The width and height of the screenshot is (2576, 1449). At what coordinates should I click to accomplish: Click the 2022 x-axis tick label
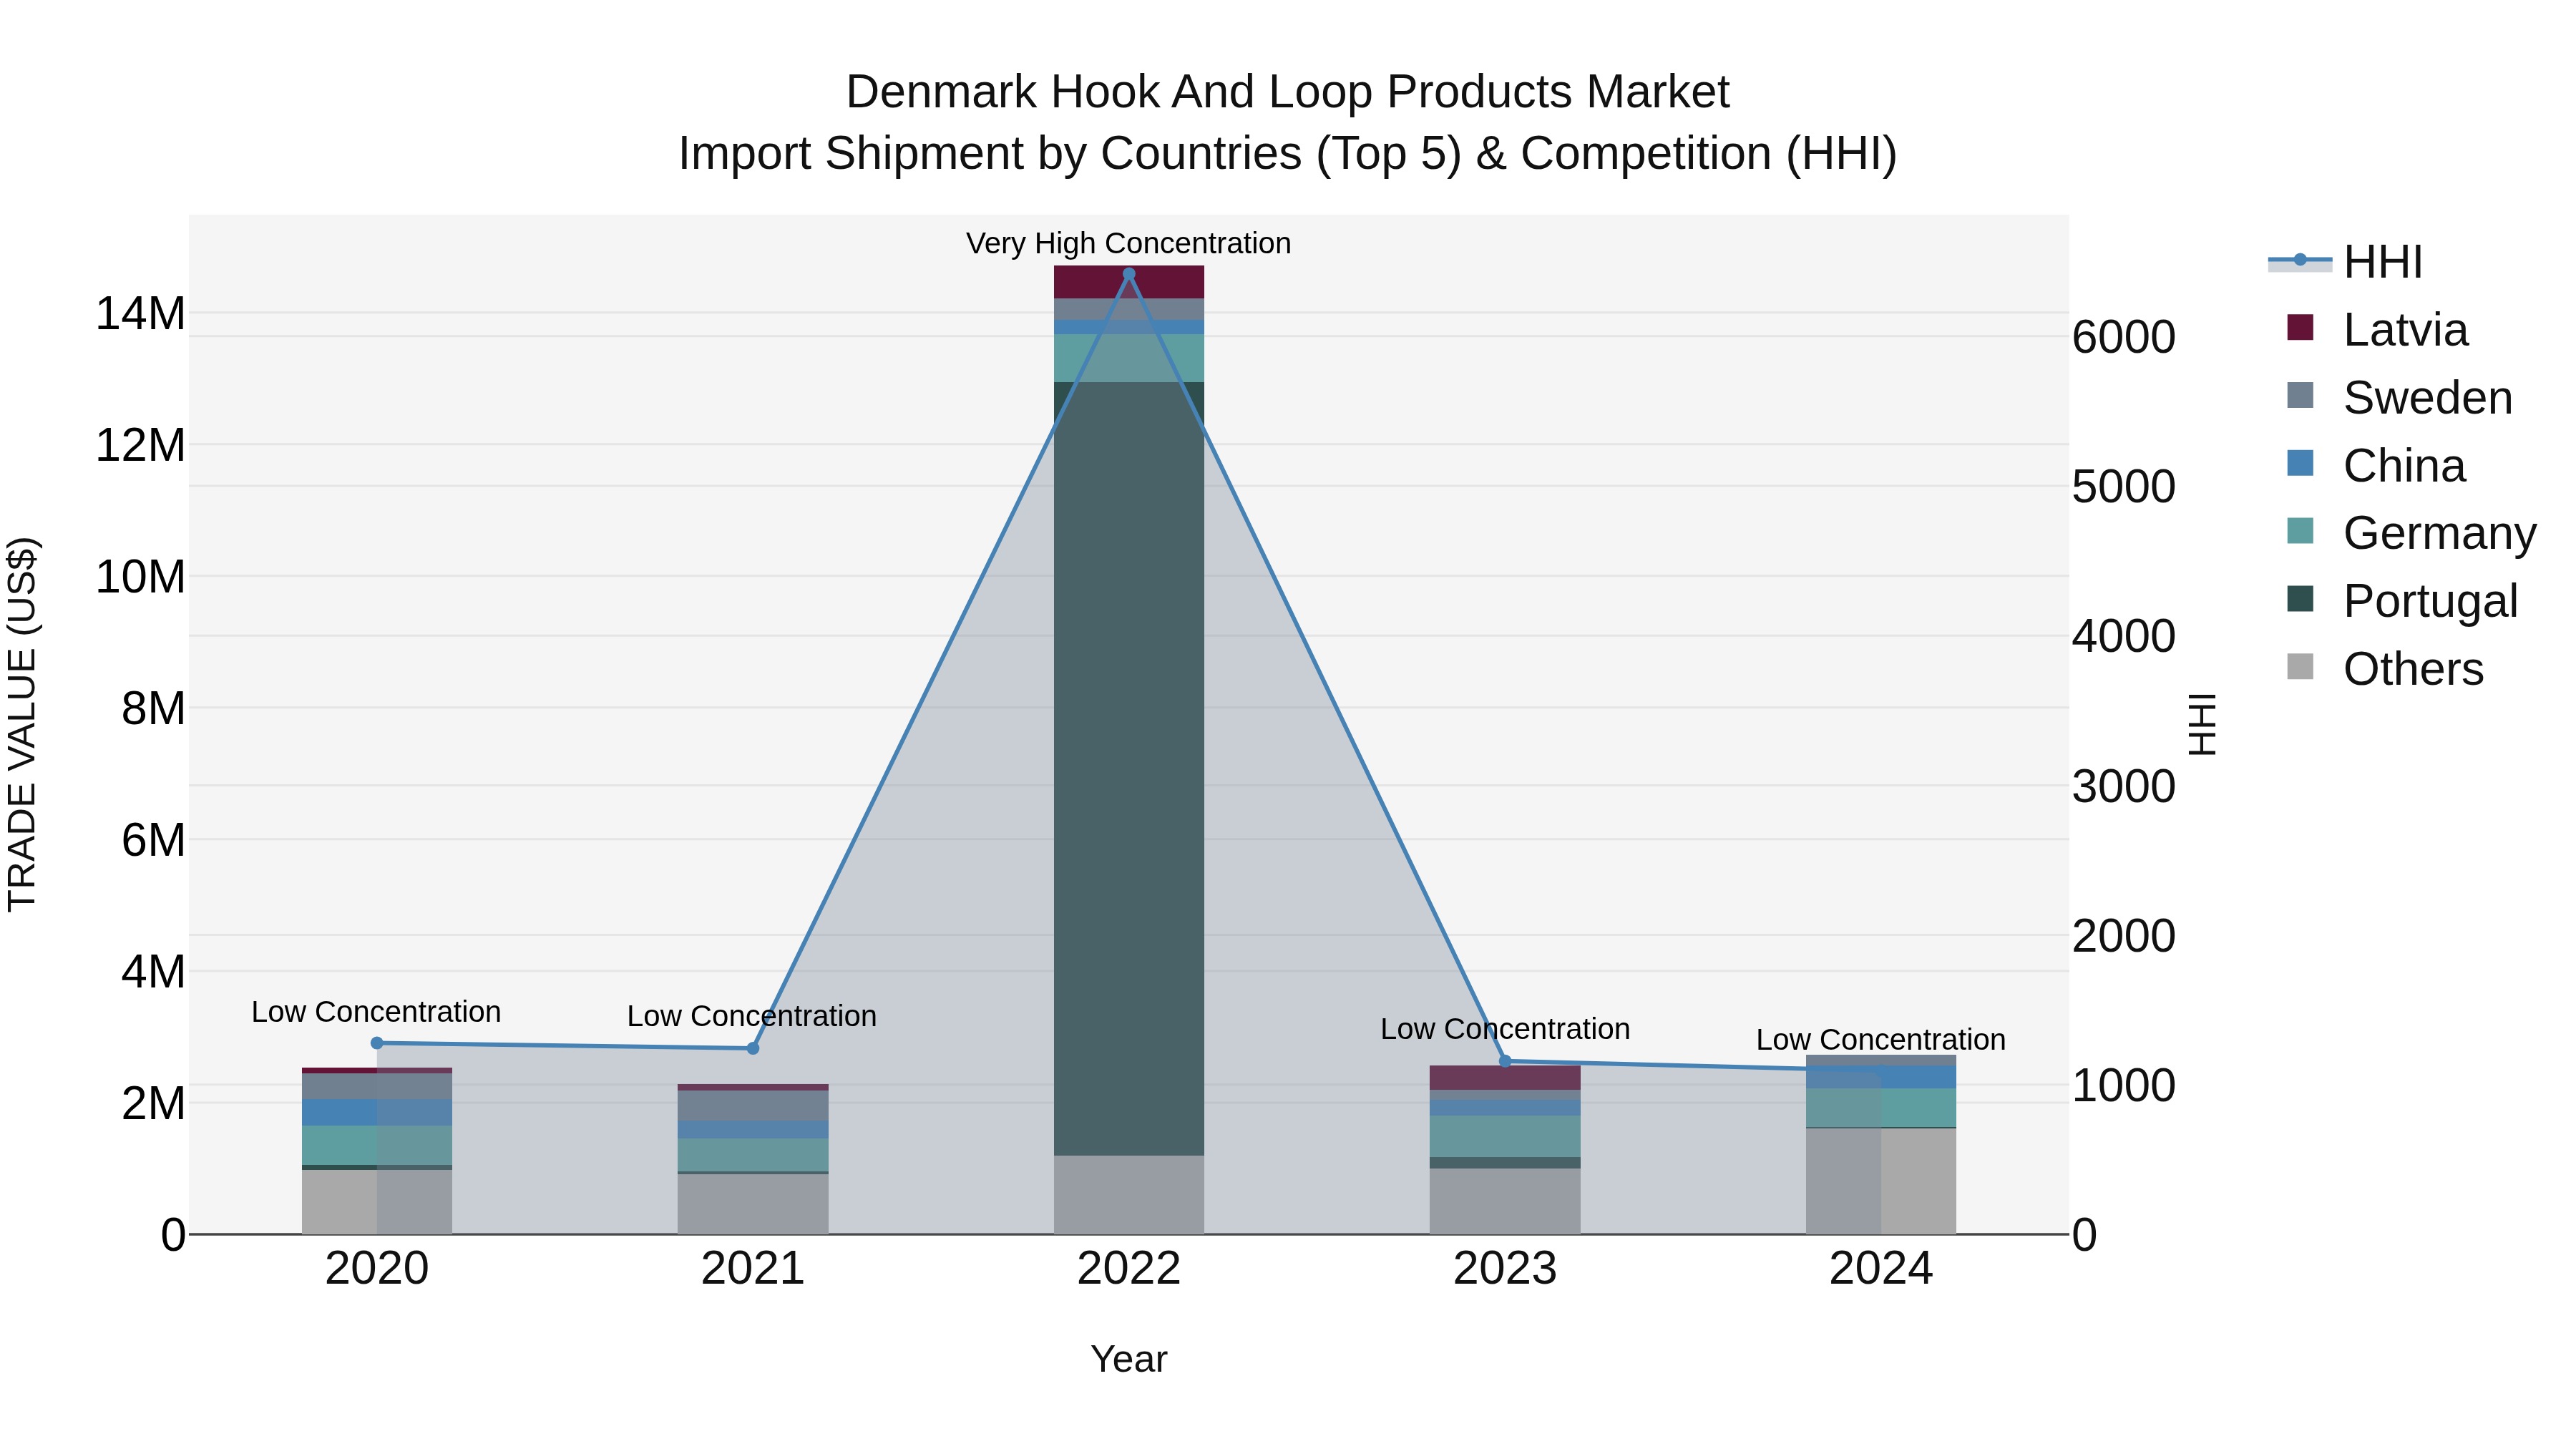[1129, 1269]
